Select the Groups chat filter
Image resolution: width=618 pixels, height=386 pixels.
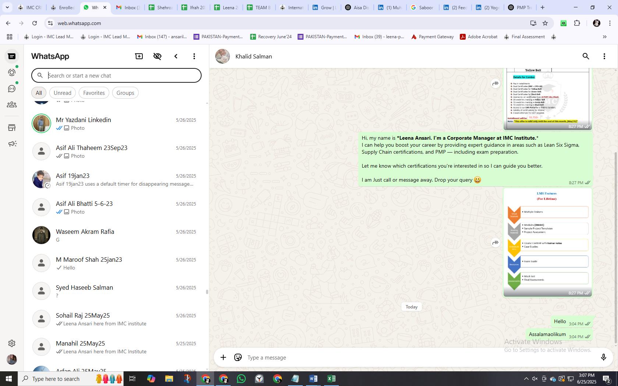125,93
